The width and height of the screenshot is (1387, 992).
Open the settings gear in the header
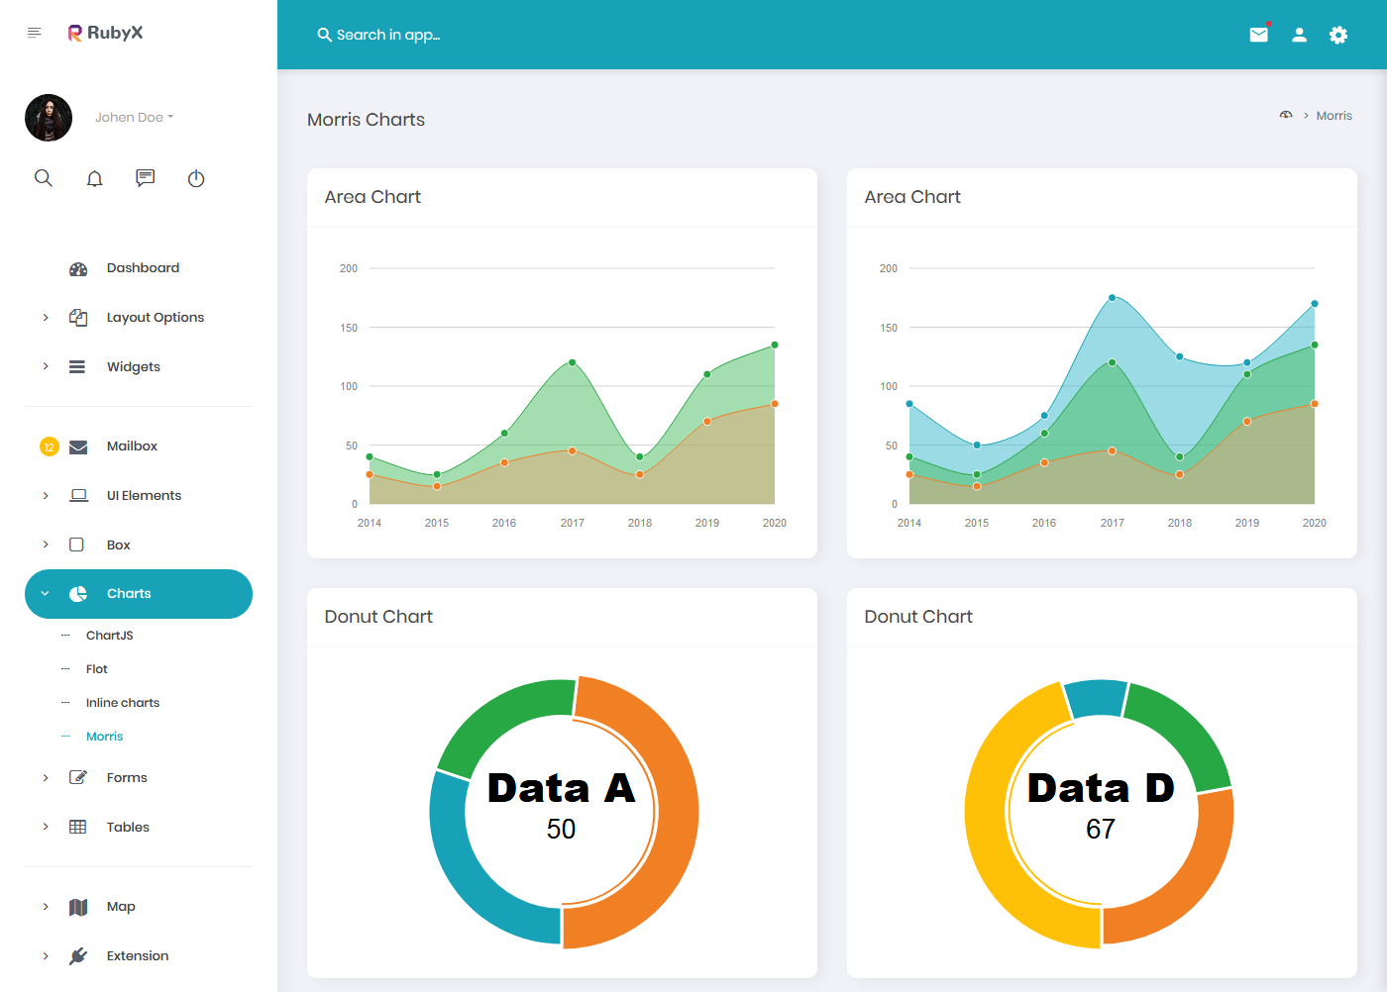coord(1337,35)
